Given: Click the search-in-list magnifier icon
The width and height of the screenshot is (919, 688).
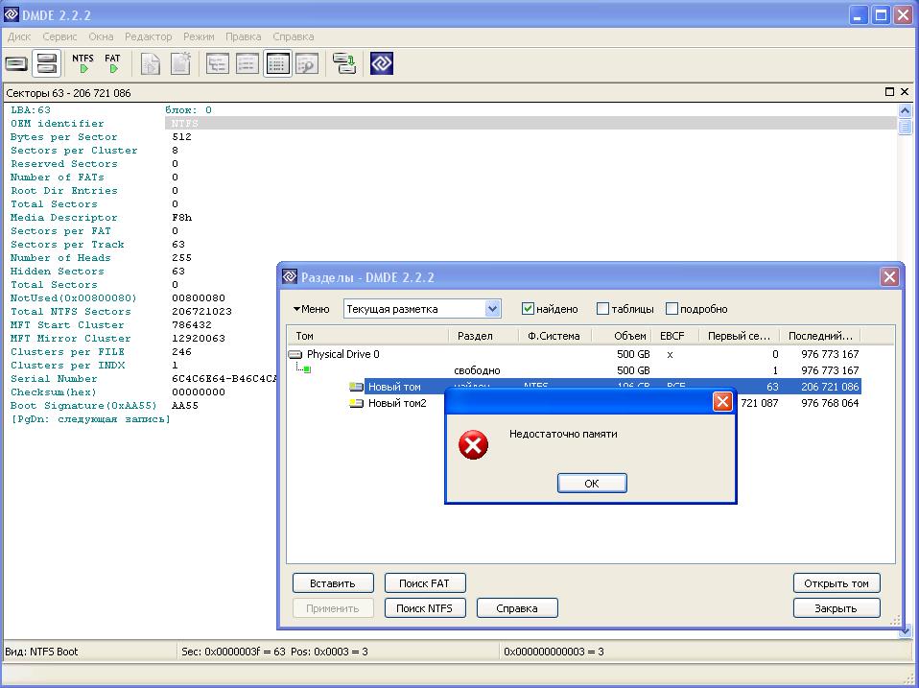Looking at the screenshot, I should [x=306, y=64].
